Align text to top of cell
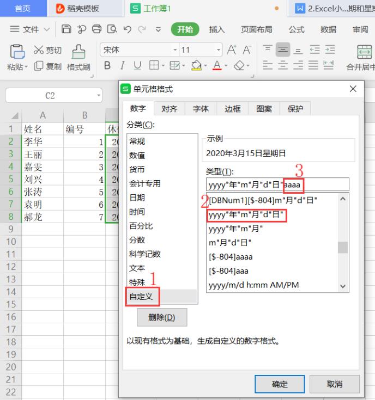The width and height of the screenshot is (375, 400). (268, 49)
